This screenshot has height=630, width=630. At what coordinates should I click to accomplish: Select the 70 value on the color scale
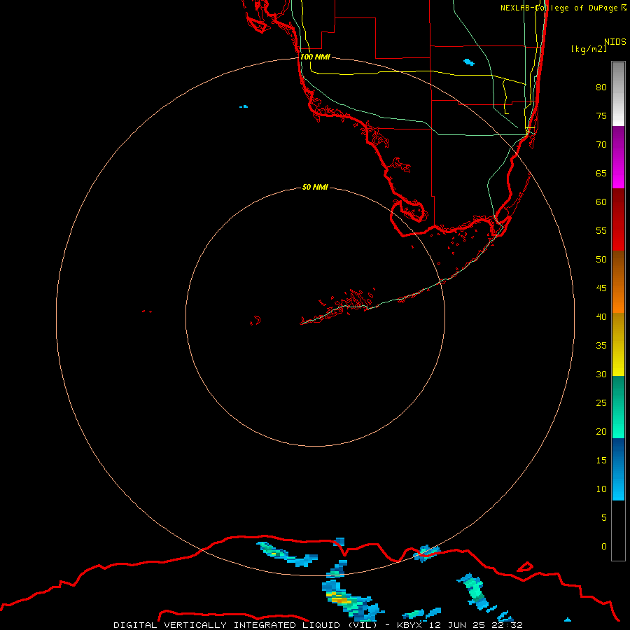(x=601, y=145)
